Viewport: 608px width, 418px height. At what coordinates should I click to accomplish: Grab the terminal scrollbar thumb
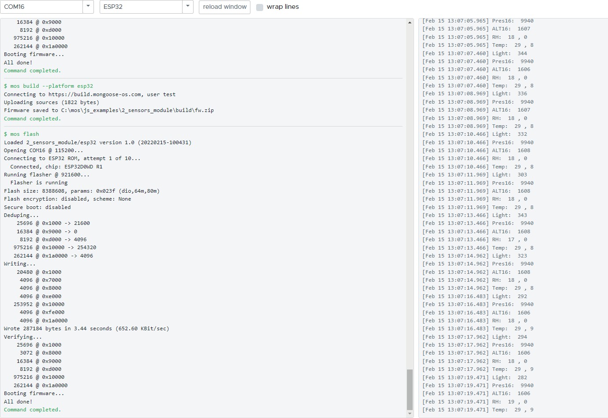pyautogui.click(x=410, y=389)
